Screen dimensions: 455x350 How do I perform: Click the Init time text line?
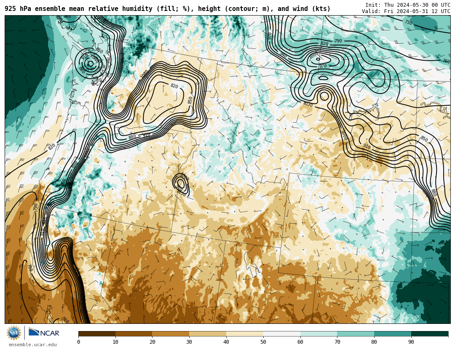tap(408, 5)
